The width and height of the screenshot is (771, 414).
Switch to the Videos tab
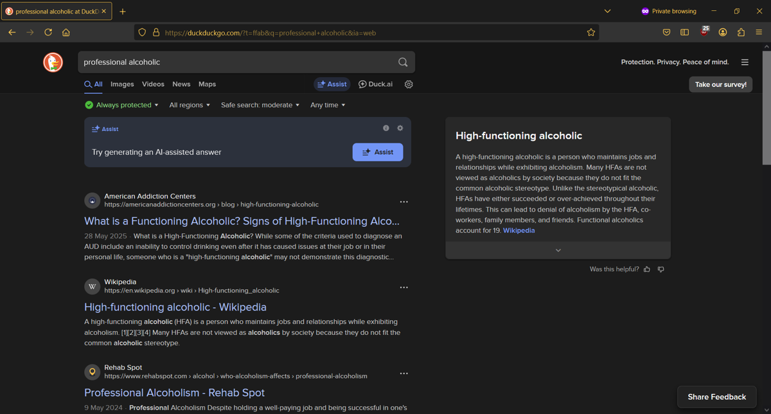coord(153,84)
